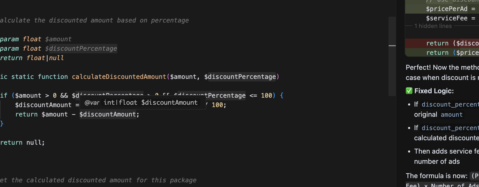Click highlighted $discountAmount in the return statement
The image size is (479, 187).
click(108, 114)
